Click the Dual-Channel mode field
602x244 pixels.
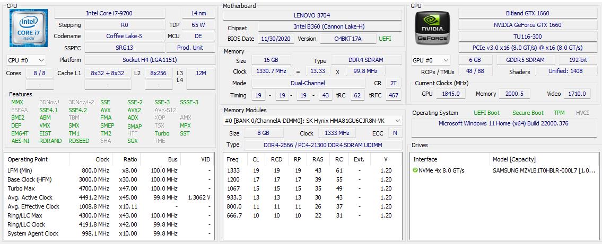point(308,83)
